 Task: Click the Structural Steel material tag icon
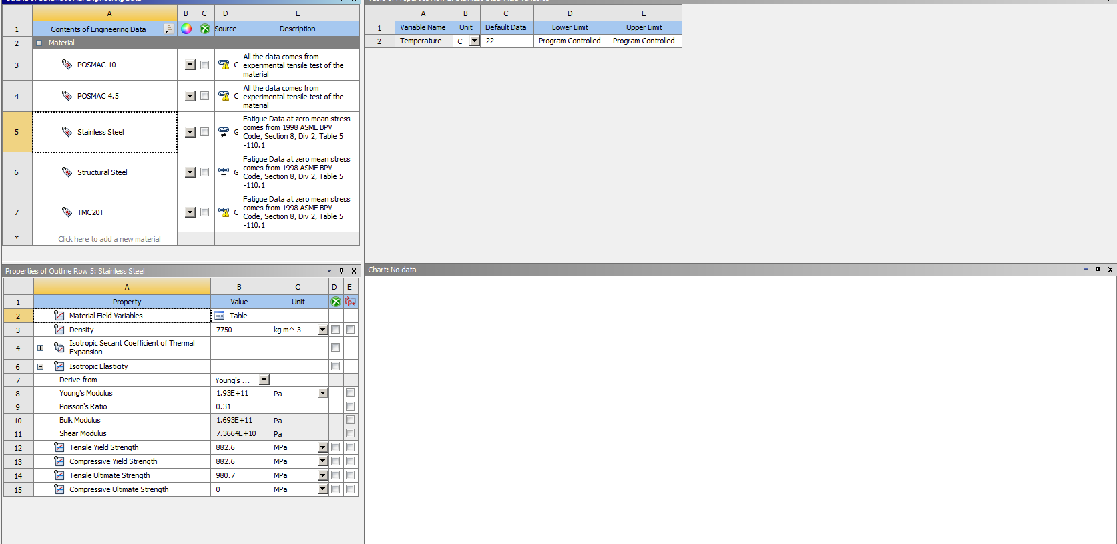tap(67, 172)
